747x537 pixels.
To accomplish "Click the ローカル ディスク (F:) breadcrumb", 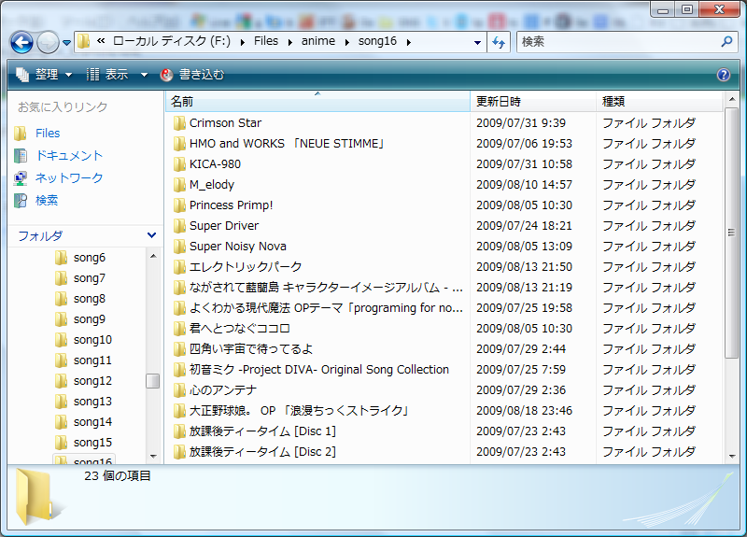I will pos(172,41).
